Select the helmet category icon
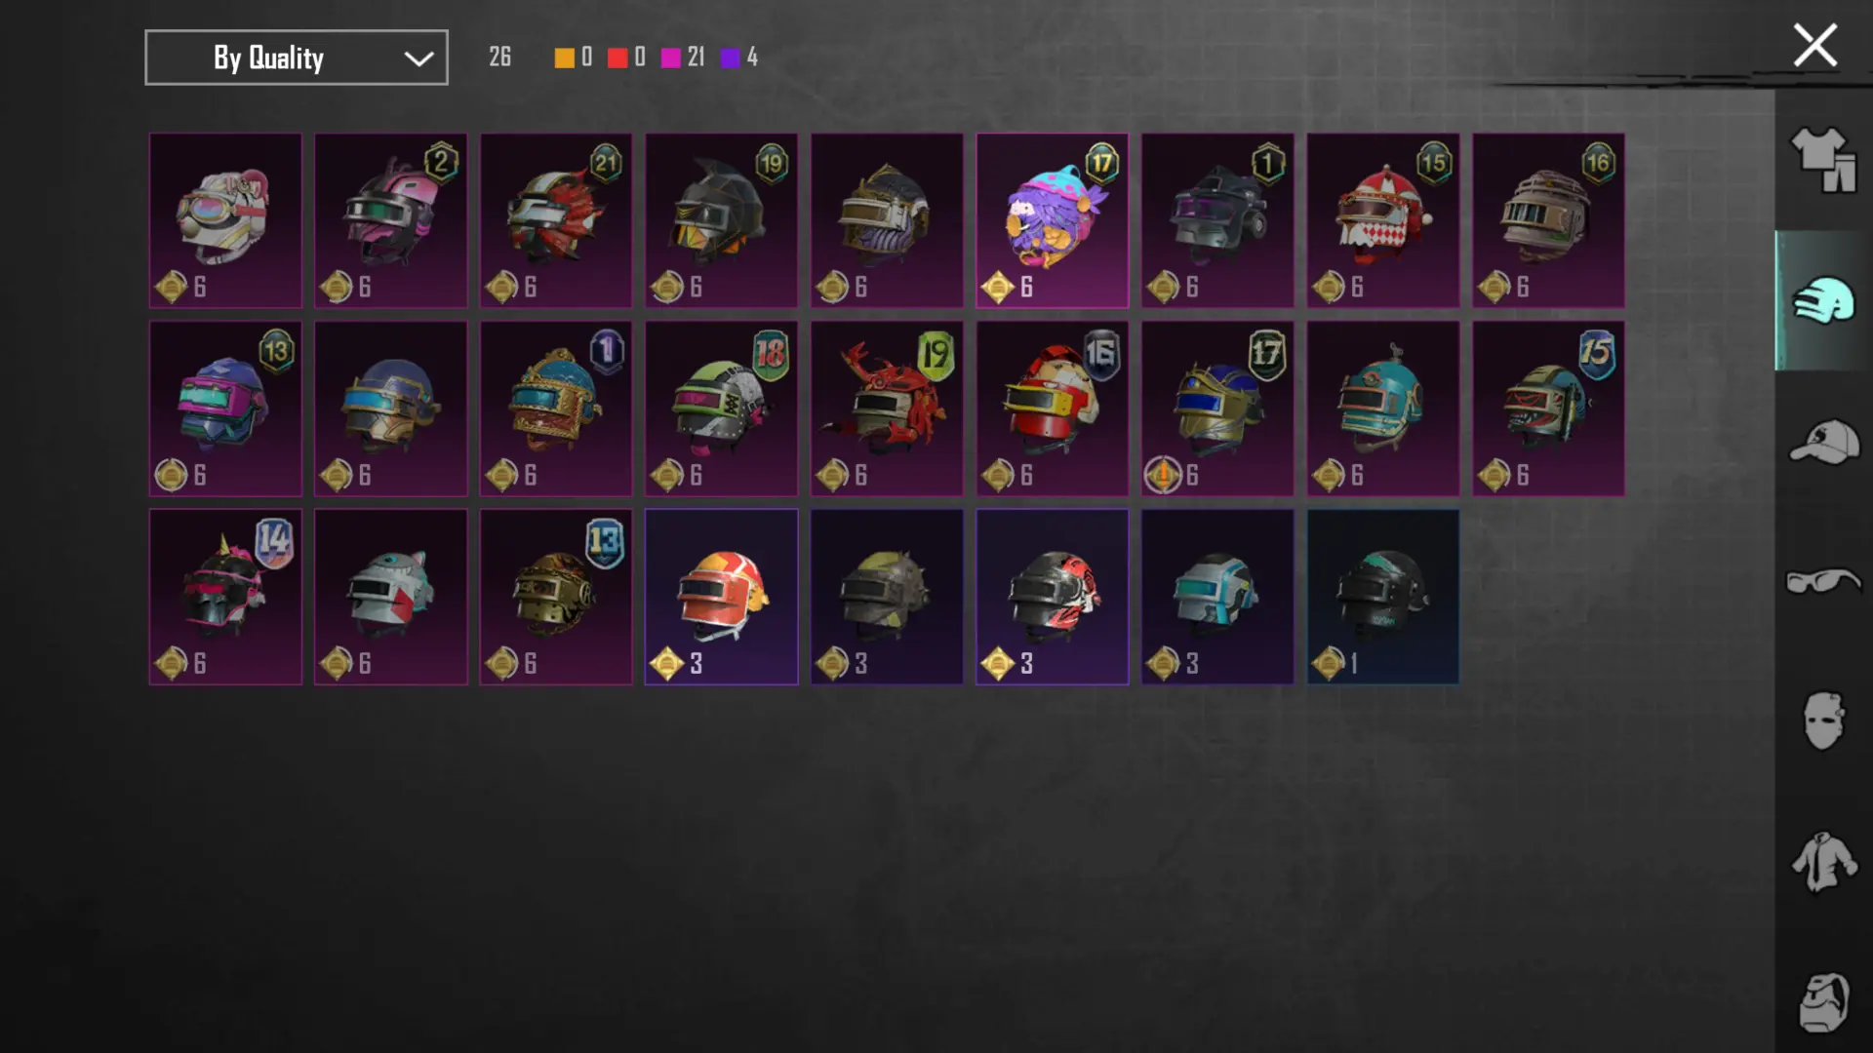Screen dimensions: 1873x1053 [x=1822, y=300]
